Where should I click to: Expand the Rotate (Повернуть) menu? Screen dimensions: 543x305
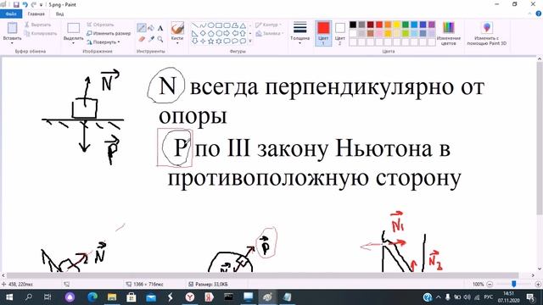[104, 42]
